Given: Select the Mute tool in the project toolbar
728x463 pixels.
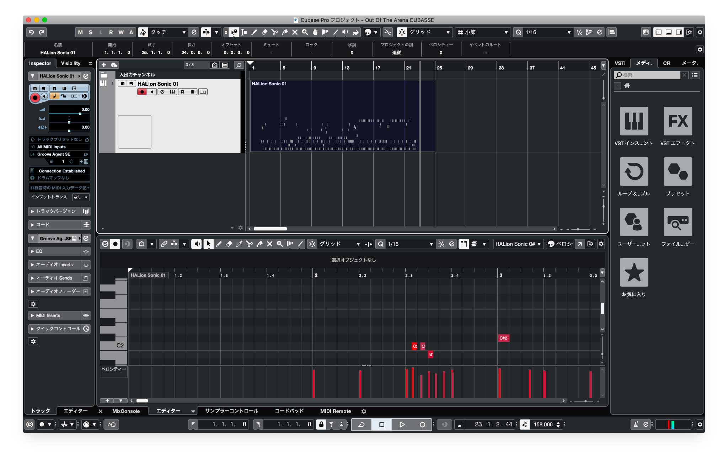Looking at the screenshot, I should [294, 32].
